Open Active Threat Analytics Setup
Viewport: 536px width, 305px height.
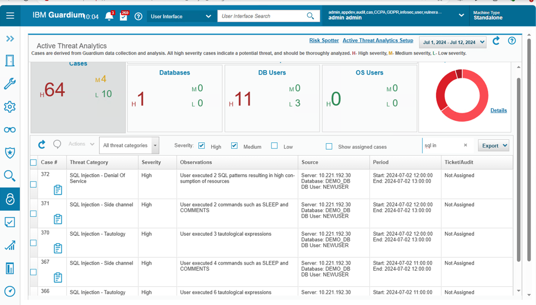(x=377, y=40)
